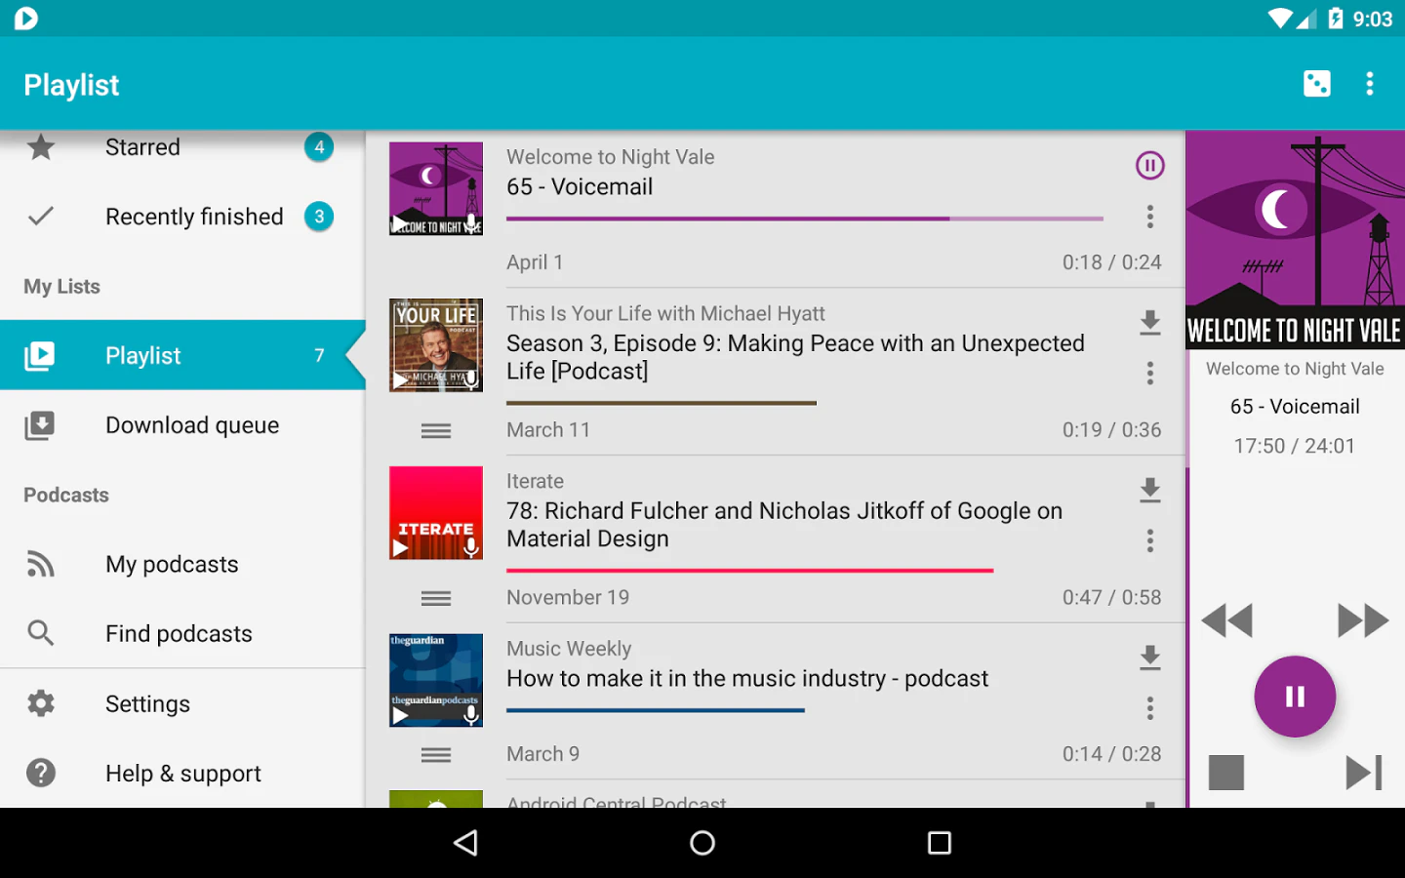Click the gear icon for Settings
The height and width of the screenshot is (878, 1405).
(x=41, y=703)
